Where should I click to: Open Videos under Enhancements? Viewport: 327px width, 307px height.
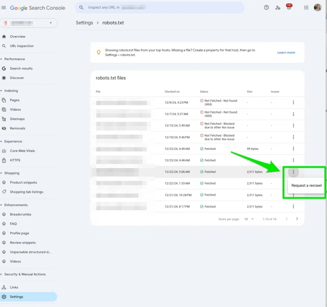15,262
